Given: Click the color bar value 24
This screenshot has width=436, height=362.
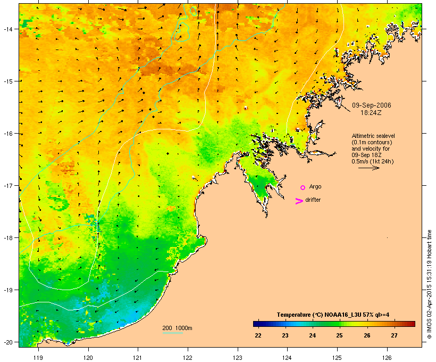Looking at the screenshot, I should tap(313, 335).
